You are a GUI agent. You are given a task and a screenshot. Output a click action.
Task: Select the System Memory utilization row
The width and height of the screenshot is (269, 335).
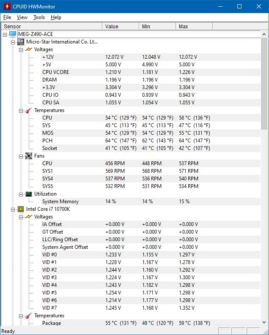coord(151,202)
